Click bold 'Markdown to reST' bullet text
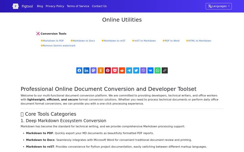Viewport: 244px width, 152px height. 40,147
